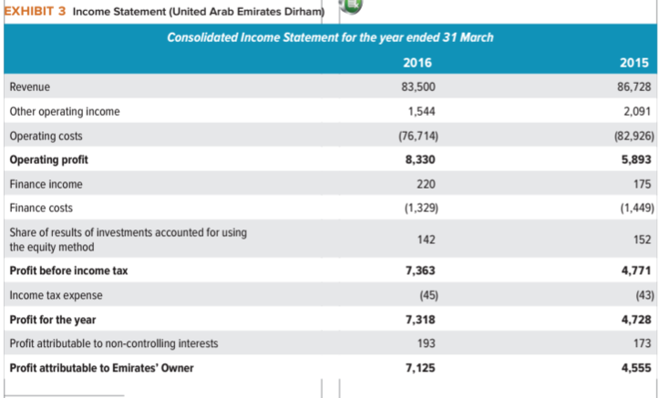Screen dimensions: 659x398
Task: Select the (45) income tax value
Action: (x=428, y=295)
